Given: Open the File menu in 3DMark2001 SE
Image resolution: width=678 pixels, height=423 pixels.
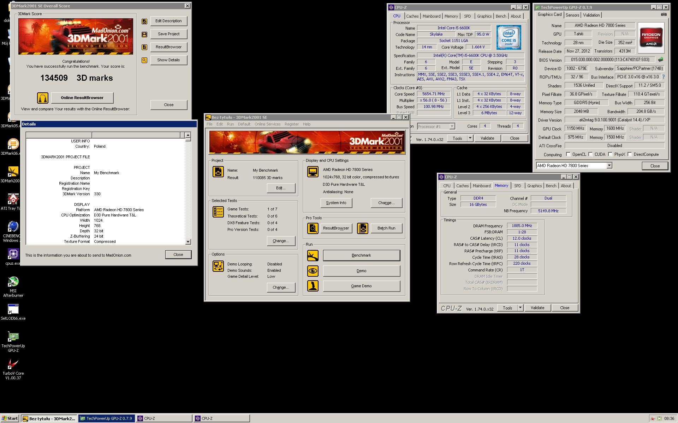Looking at the screenshot, I should click(209, 124).
